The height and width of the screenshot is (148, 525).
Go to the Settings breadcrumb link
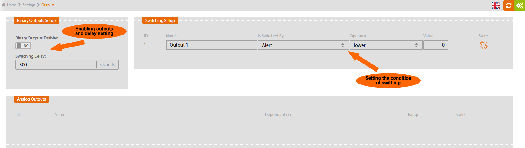(29, 5)
